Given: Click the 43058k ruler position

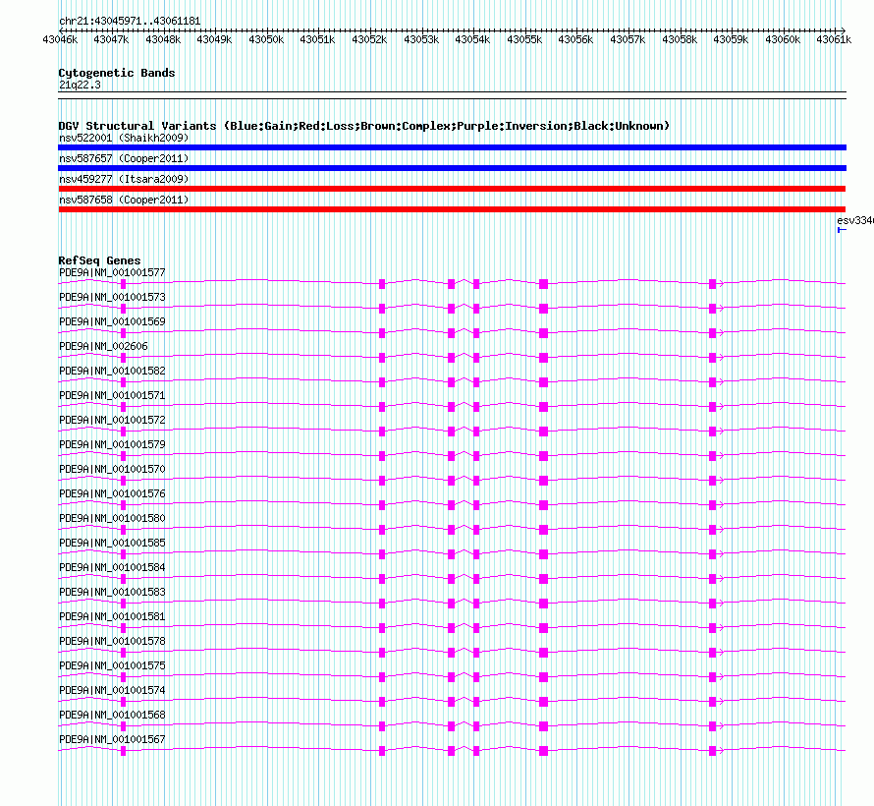Looking at the screenshot, I should click(x=680, y=39).
